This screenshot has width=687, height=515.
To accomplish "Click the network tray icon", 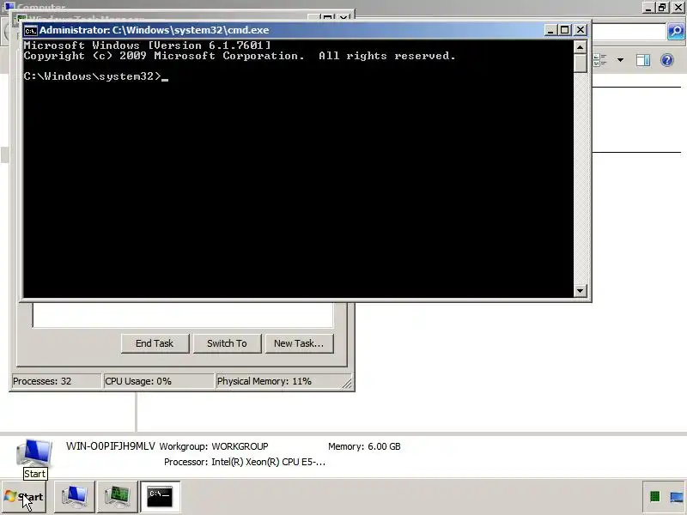I will (677, 497).
